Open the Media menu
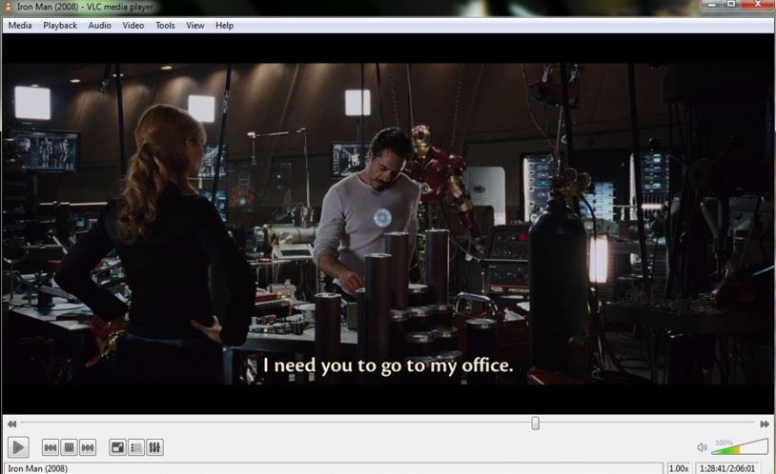Viewport: 776px width, 474px height. point(20,25)
